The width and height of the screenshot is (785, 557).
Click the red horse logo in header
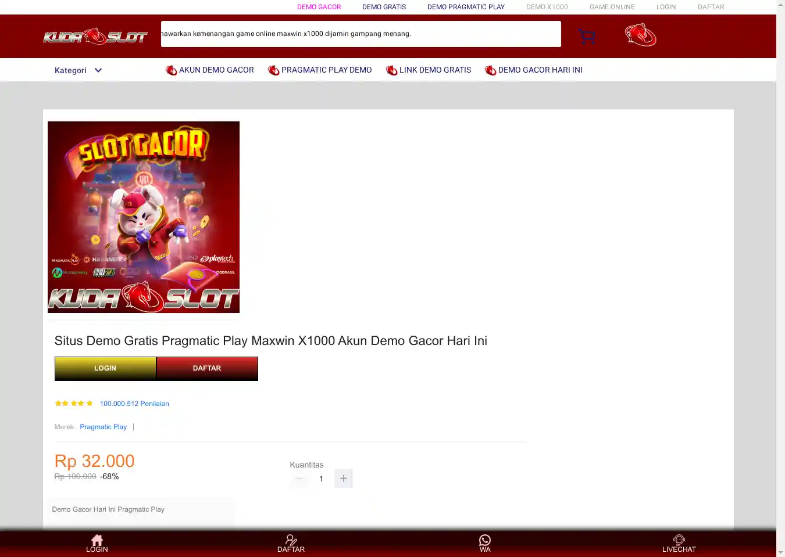(640, 35)
